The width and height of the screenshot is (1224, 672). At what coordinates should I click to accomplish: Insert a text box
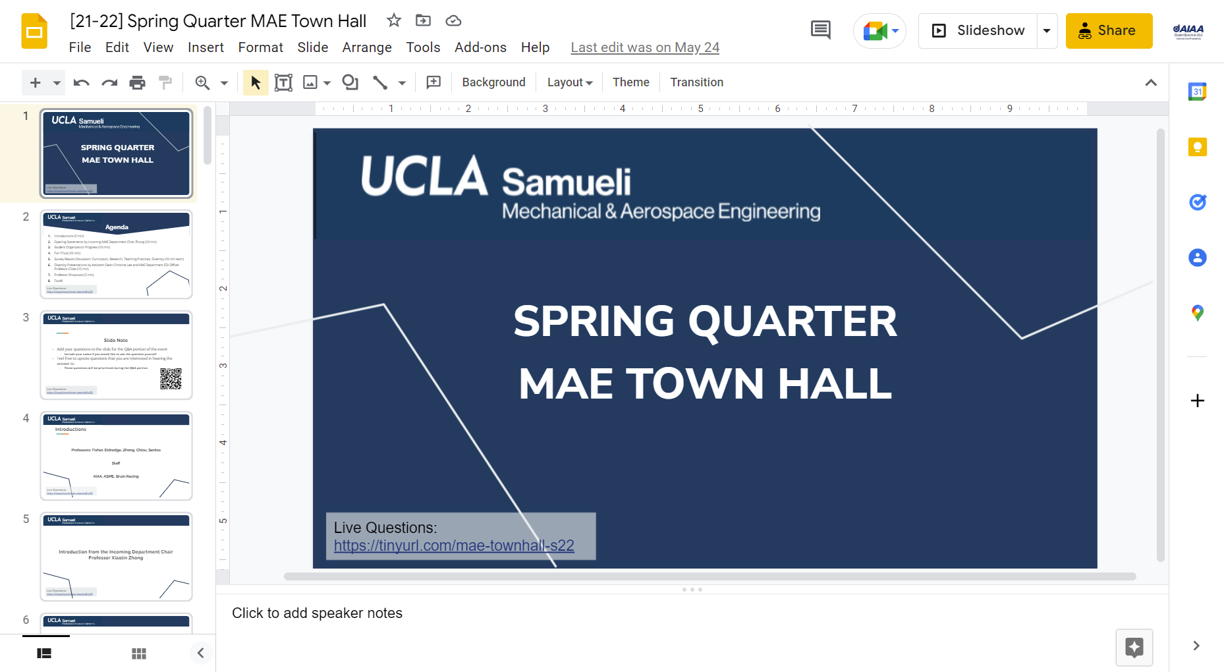click(x=283, y=82)
